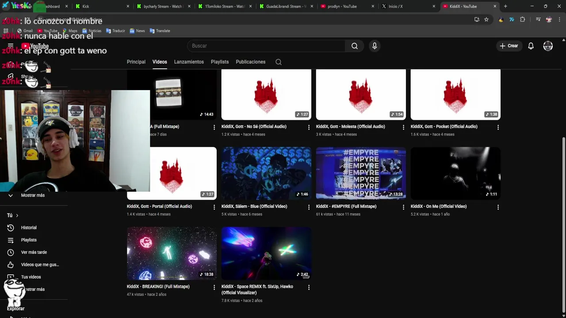Bookmark this page with the star icon

pos(486,19)
